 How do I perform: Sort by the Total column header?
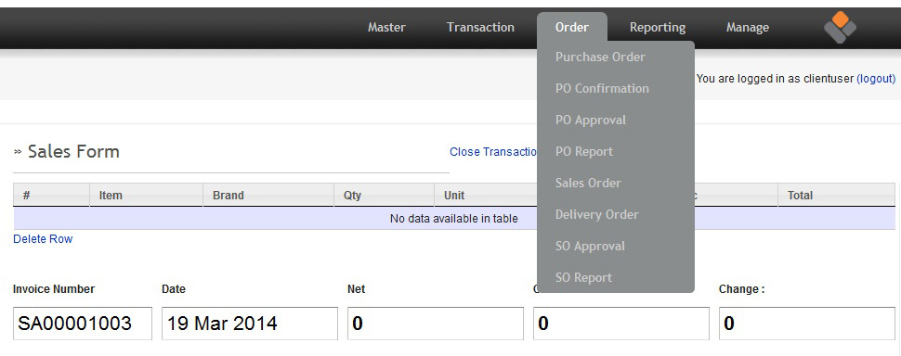coord(836,195)
